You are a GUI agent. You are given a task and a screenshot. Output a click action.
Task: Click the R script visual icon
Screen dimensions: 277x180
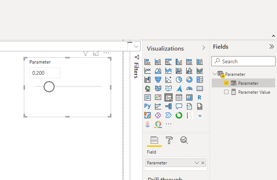[x=199, y=97]
